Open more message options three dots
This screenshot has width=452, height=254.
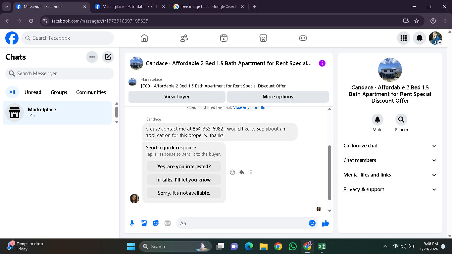251,172
